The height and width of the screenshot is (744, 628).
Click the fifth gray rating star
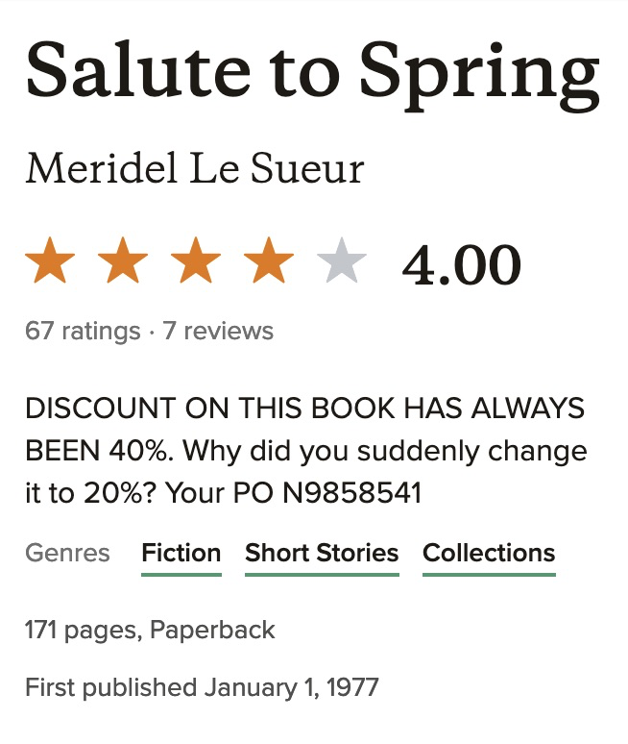tap(342, 262)
